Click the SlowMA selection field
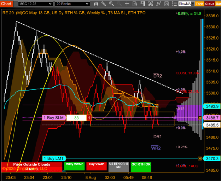The image size is (221, 181). tap(185, 4)
